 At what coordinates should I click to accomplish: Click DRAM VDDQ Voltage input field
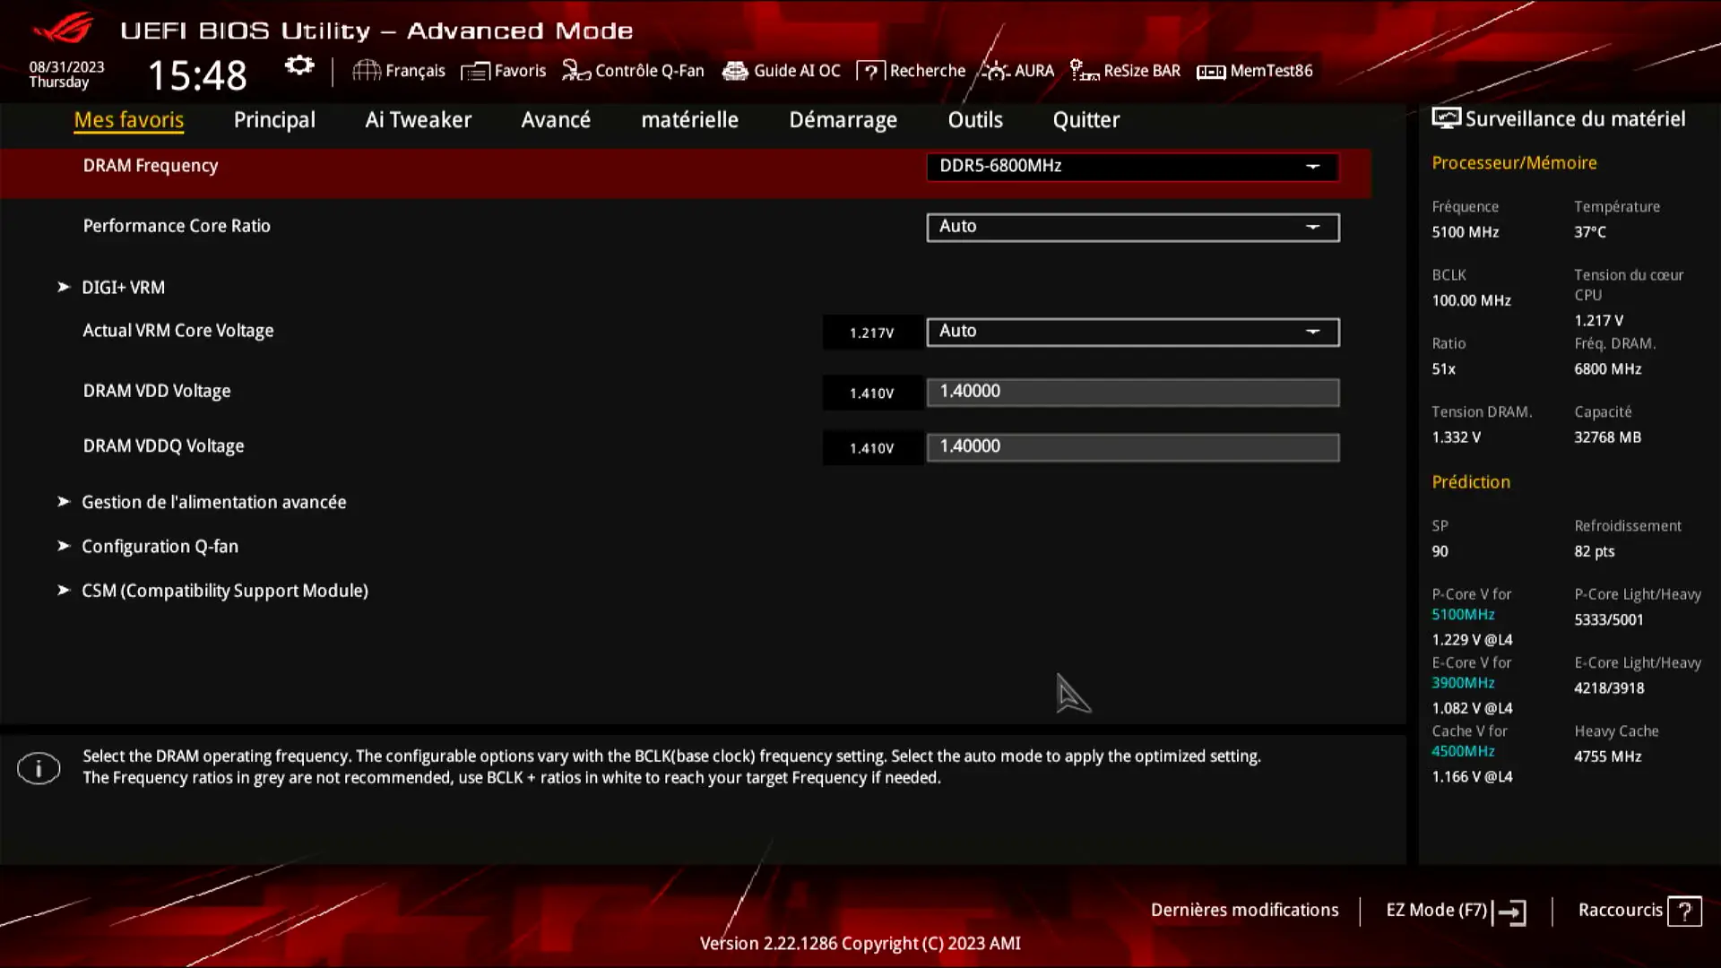click(1133, 447)
